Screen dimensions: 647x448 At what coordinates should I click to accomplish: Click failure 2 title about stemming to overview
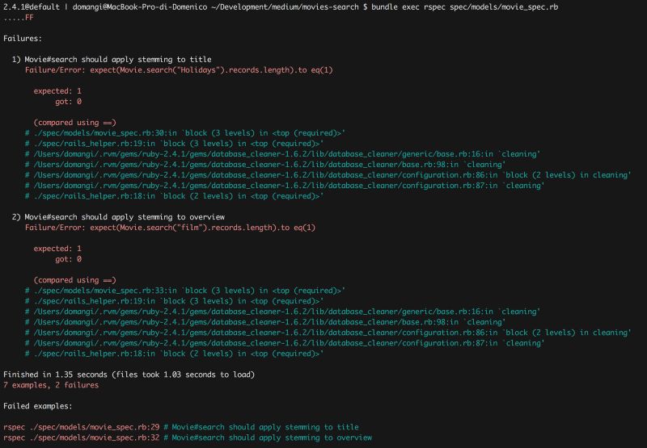click(118, 217)
